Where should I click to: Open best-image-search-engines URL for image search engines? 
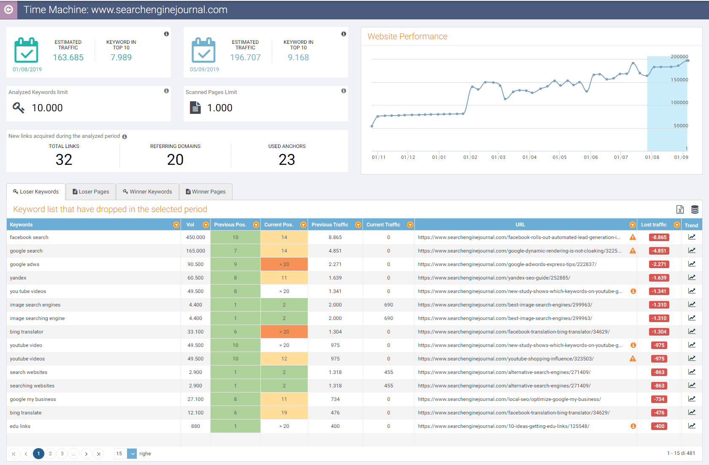pos(505,305)
